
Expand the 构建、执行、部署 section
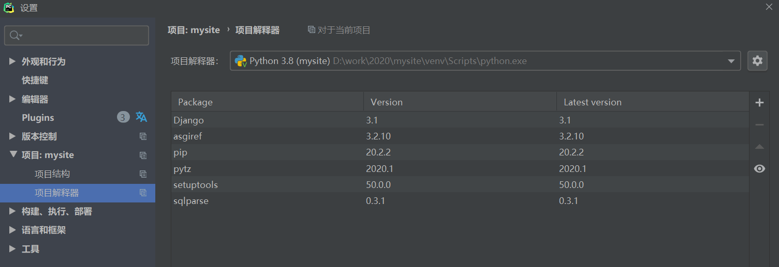point(12,211)
